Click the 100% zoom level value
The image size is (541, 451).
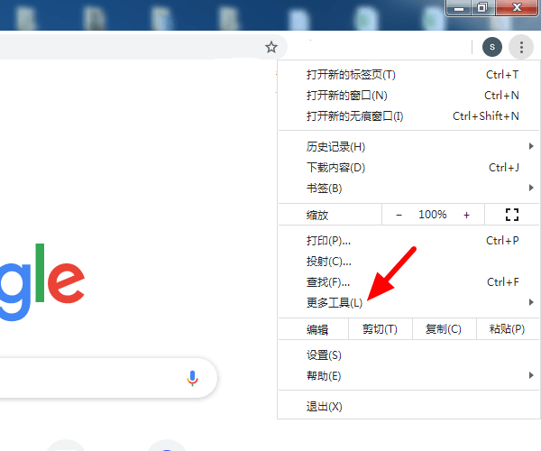(x=432, y=215)
